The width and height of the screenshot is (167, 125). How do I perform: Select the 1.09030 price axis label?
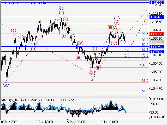pos(156,38)
